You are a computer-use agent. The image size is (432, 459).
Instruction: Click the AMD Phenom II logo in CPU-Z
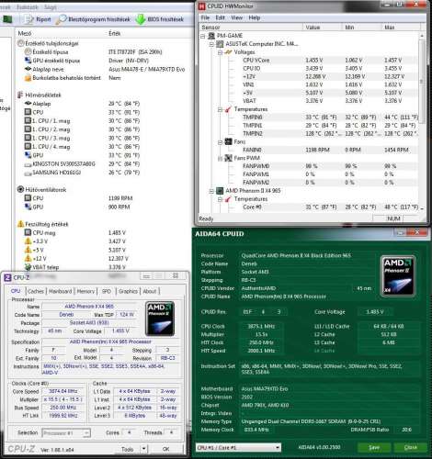pyautogui.click(x=160, y=319)
